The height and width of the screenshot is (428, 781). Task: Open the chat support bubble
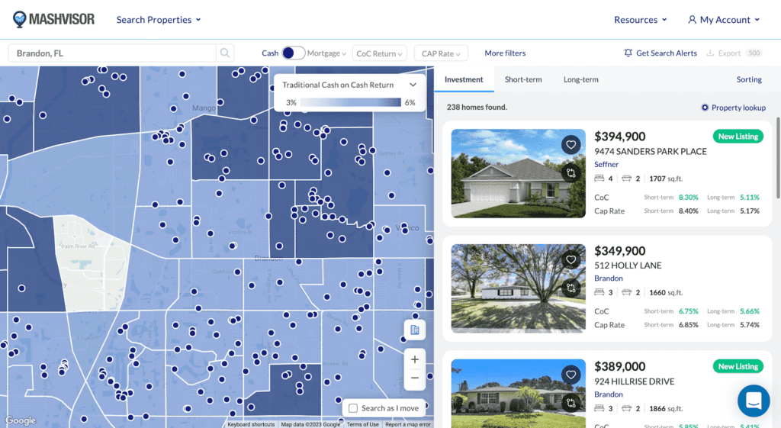tap(754, 401)
